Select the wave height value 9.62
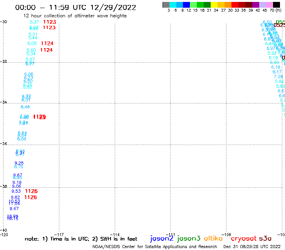This screenshot has width=285, height=250. pos(15,197)
